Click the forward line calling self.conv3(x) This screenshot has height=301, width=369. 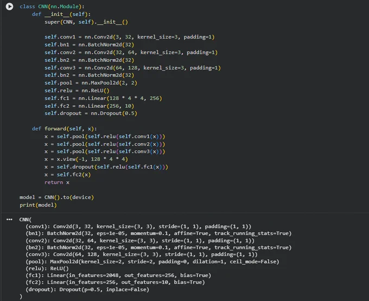point(105,152)
